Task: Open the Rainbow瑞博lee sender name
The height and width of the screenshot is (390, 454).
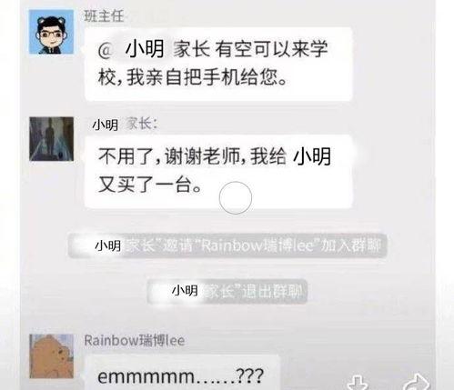Action: [135, 341]
